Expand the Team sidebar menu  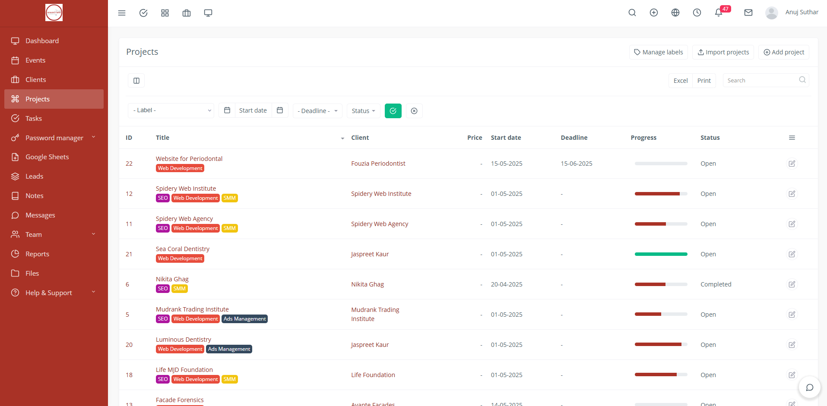tap(54, 234)
